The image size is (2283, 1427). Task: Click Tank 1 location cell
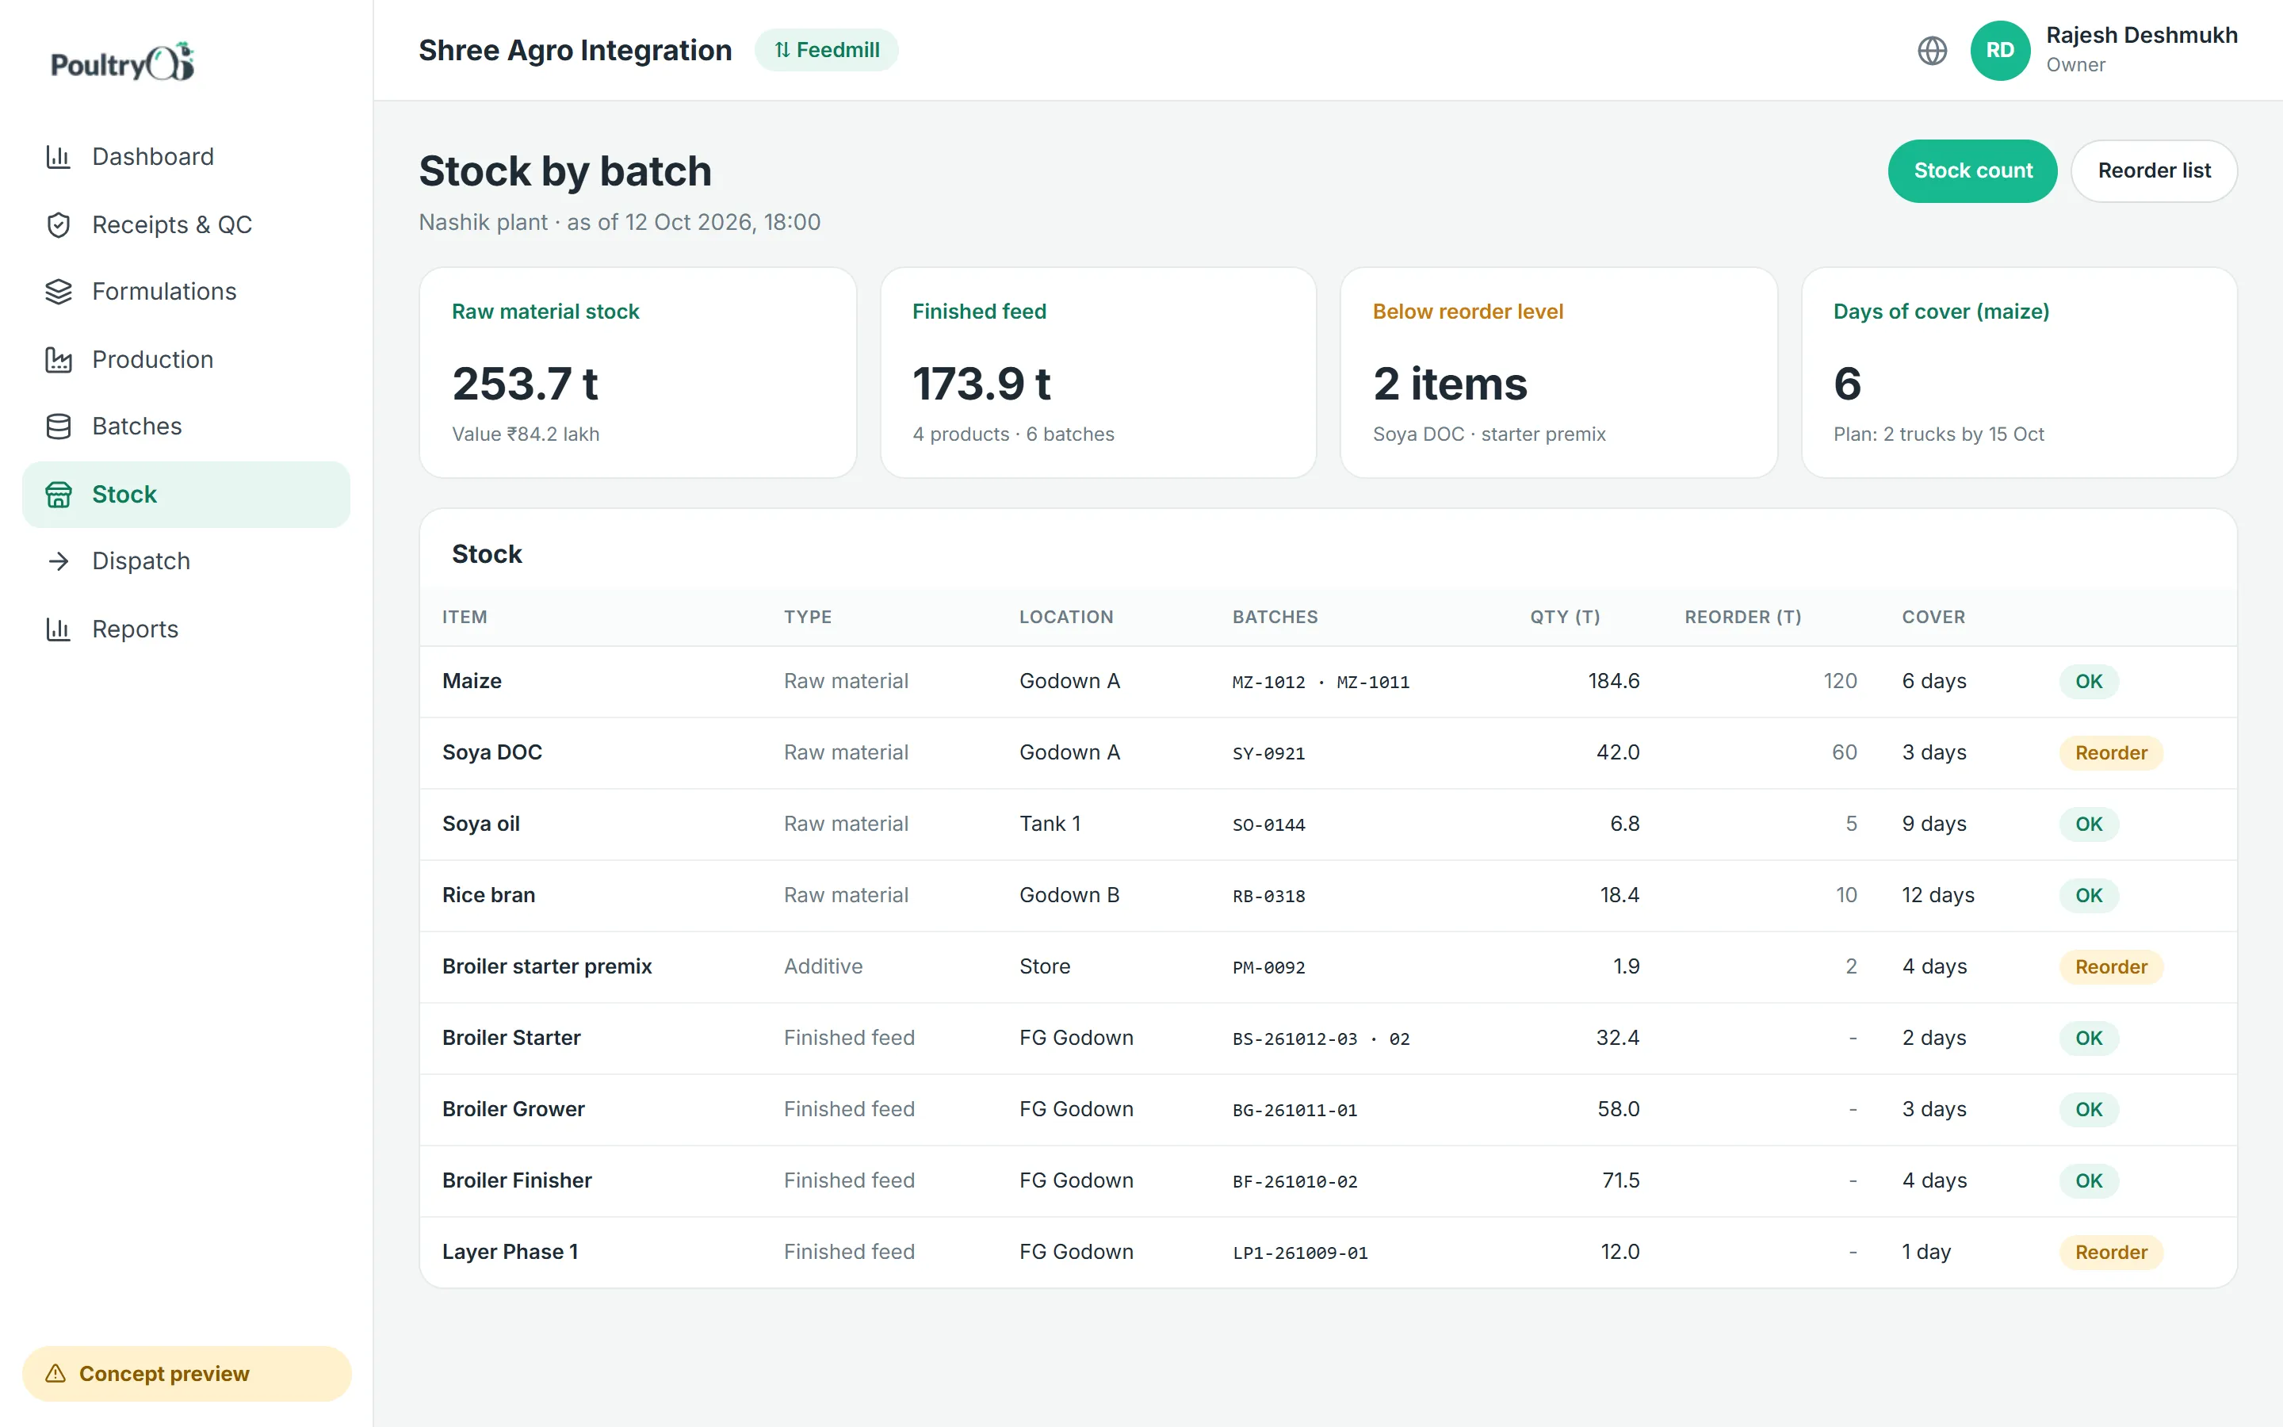1049,824
